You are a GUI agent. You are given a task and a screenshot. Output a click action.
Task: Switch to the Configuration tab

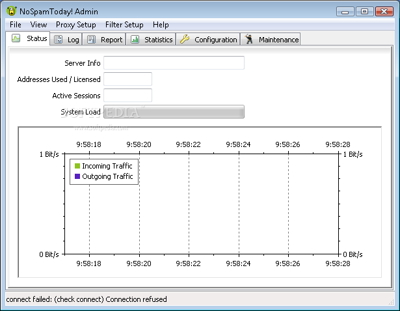208,39
